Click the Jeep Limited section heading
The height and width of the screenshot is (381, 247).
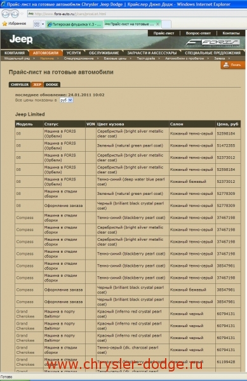[x=30, y=114]
